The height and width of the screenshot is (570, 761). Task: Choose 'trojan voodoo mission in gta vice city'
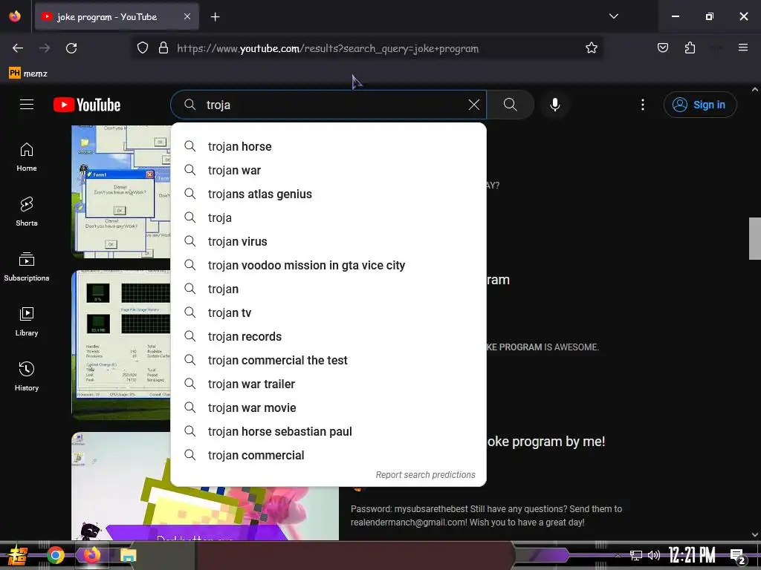(x=328, y=265)
